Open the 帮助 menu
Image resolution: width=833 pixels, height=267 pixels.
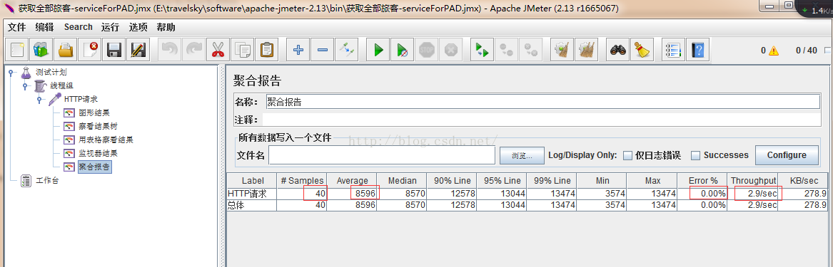(166, 27)
